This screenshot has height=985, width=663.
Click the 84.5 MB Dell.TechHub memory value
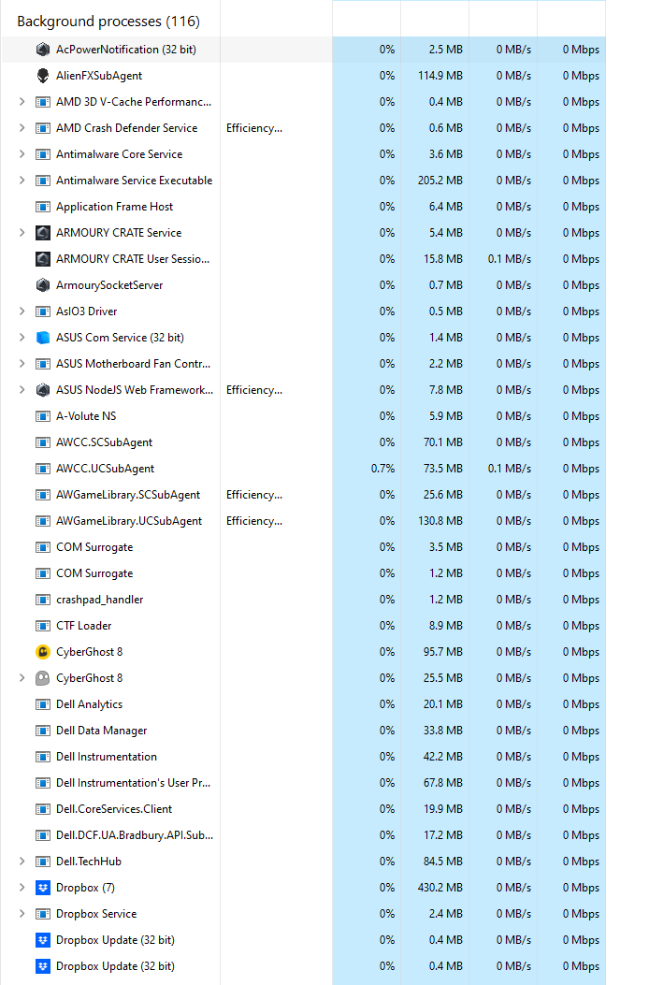pos(442,862)
